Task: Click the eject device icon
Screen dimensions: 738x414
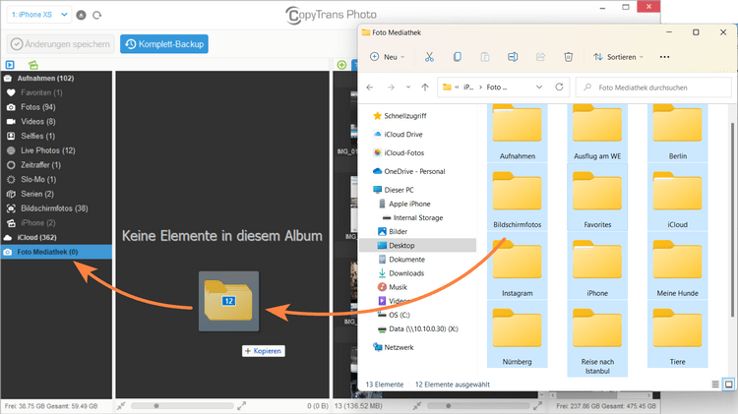Action: coord(81,15)
